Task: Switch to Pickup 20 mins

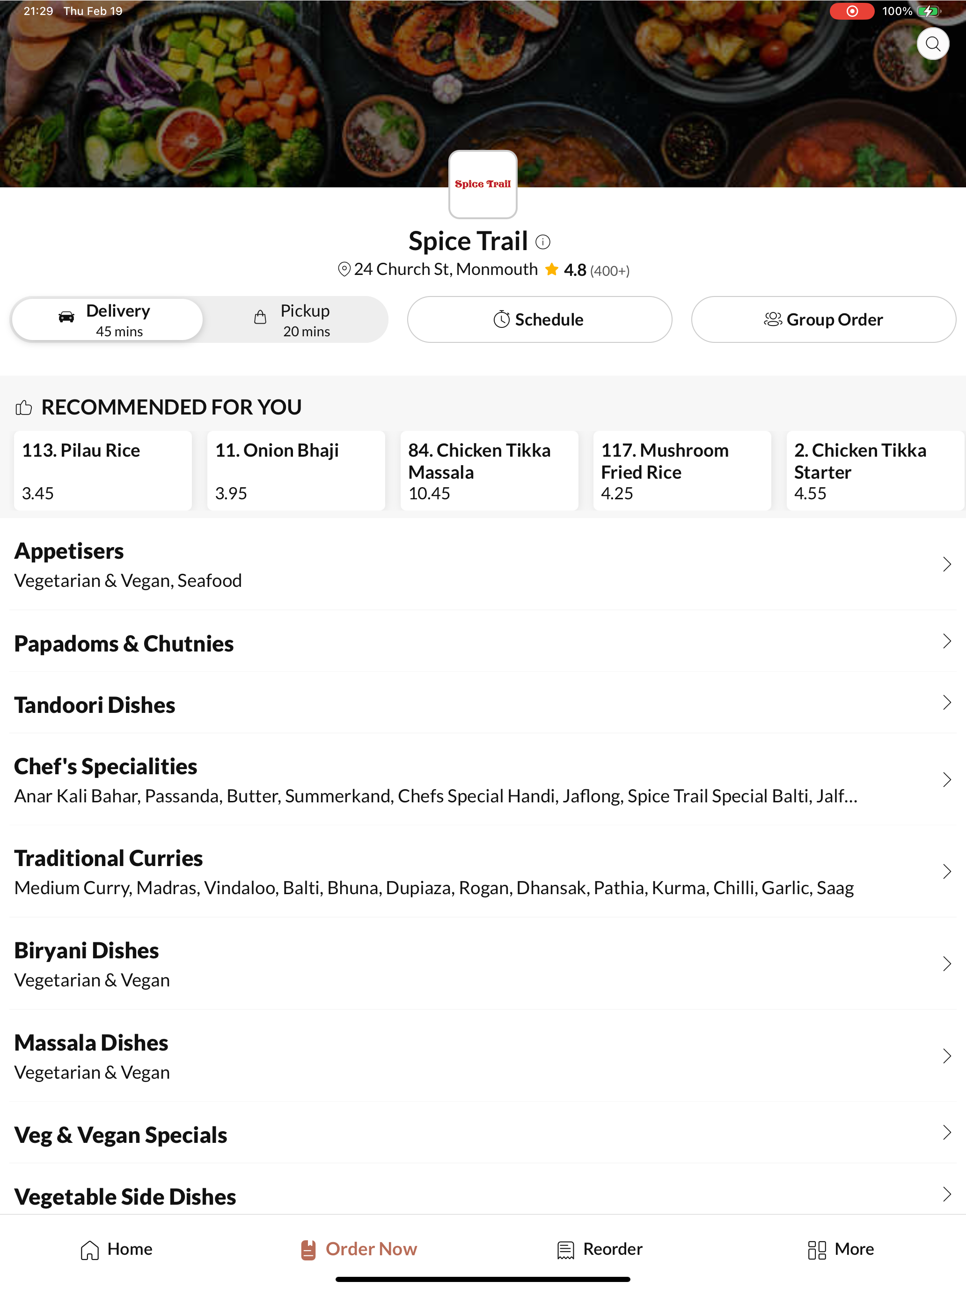Action: coord(294,320)
